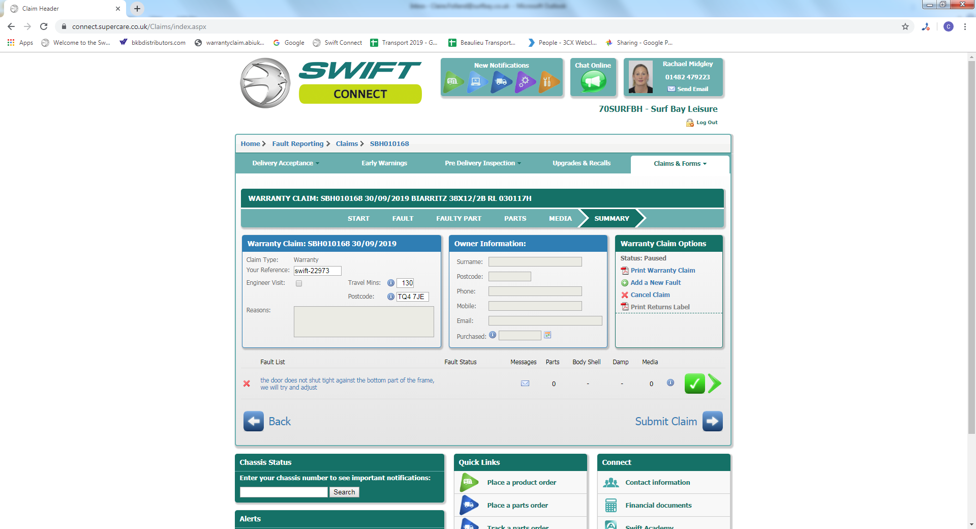Click the Your Reference input field
Screen dimensions: 976x529
click(x=317, y=271)
